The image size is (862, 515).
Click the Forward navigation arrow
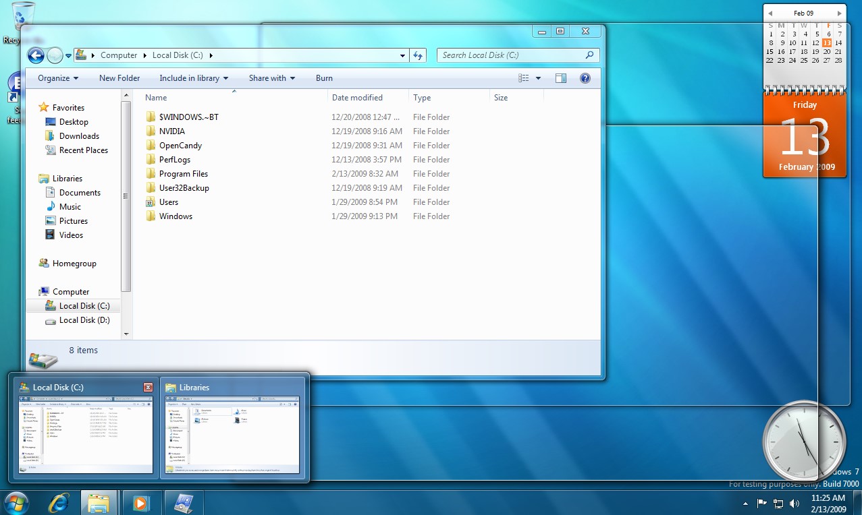(55, 55)
